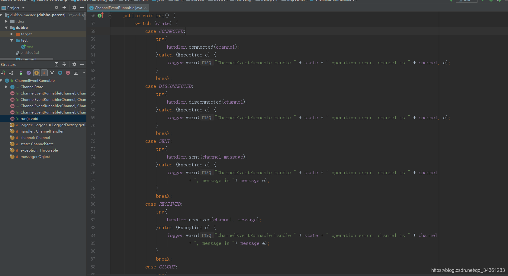Collapse the dubbo module folder

6,28
